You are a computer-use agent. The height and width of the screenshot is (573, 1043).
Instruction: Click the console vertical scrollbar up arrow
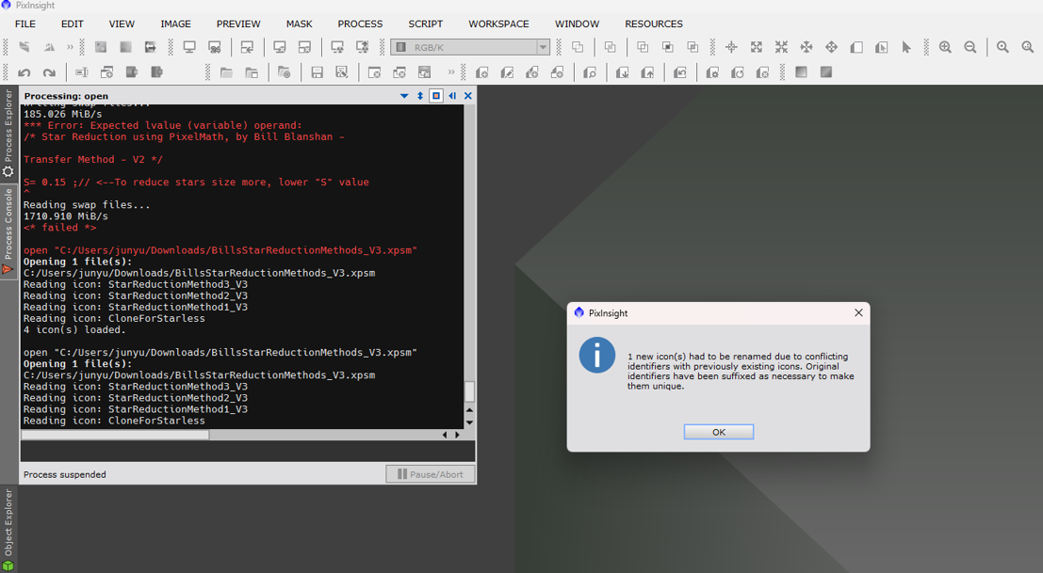(x=469, y=409)
